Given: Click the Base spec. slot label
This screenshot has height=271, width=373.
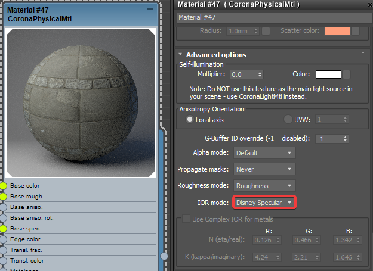Looking at the screenshot, I should [26, 229].
